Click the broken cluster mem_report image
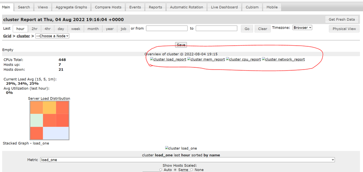The width and height of the screenshot is (363, 172). pyautogui.click(x=206, y=59)
